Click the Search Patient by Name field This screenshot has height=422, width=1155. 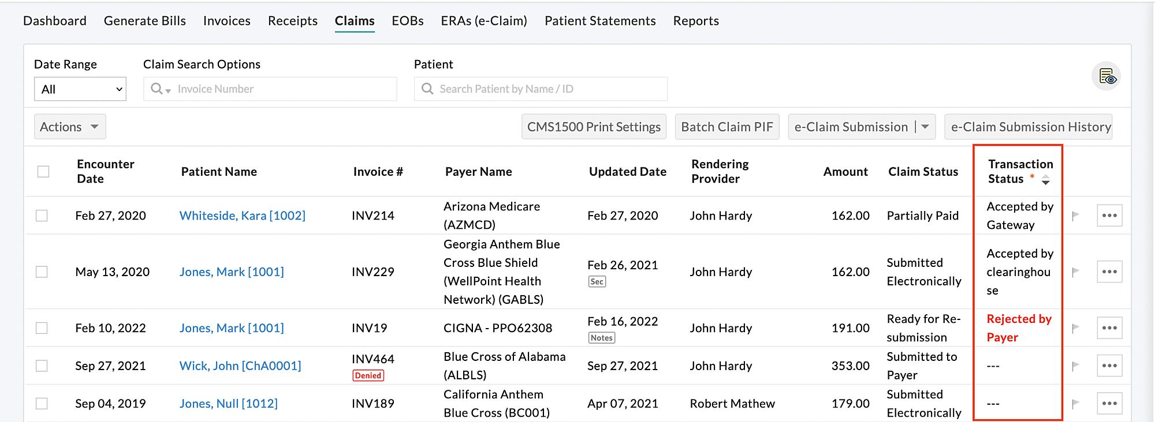[541, 89]
